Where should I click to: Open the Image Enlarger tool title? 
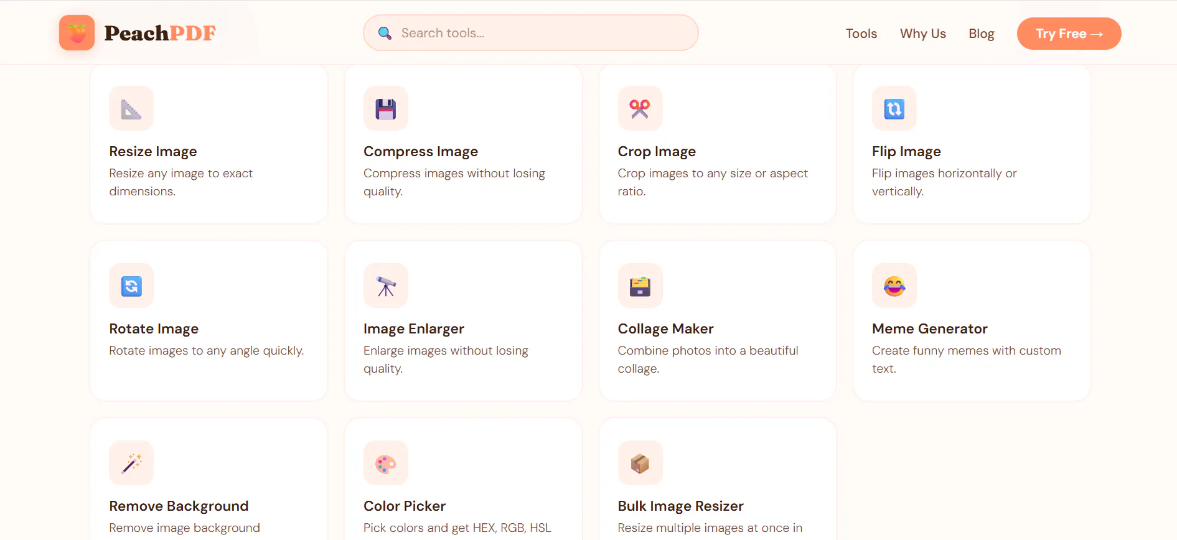tap(414, 329)
